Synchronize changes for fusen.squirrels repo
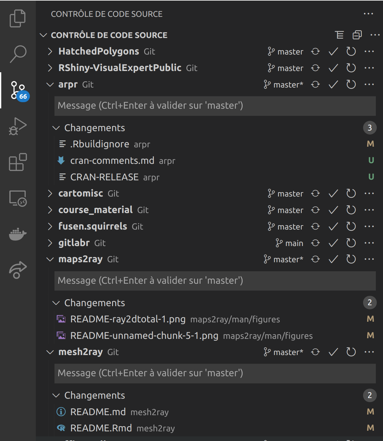 click(315, 226)
